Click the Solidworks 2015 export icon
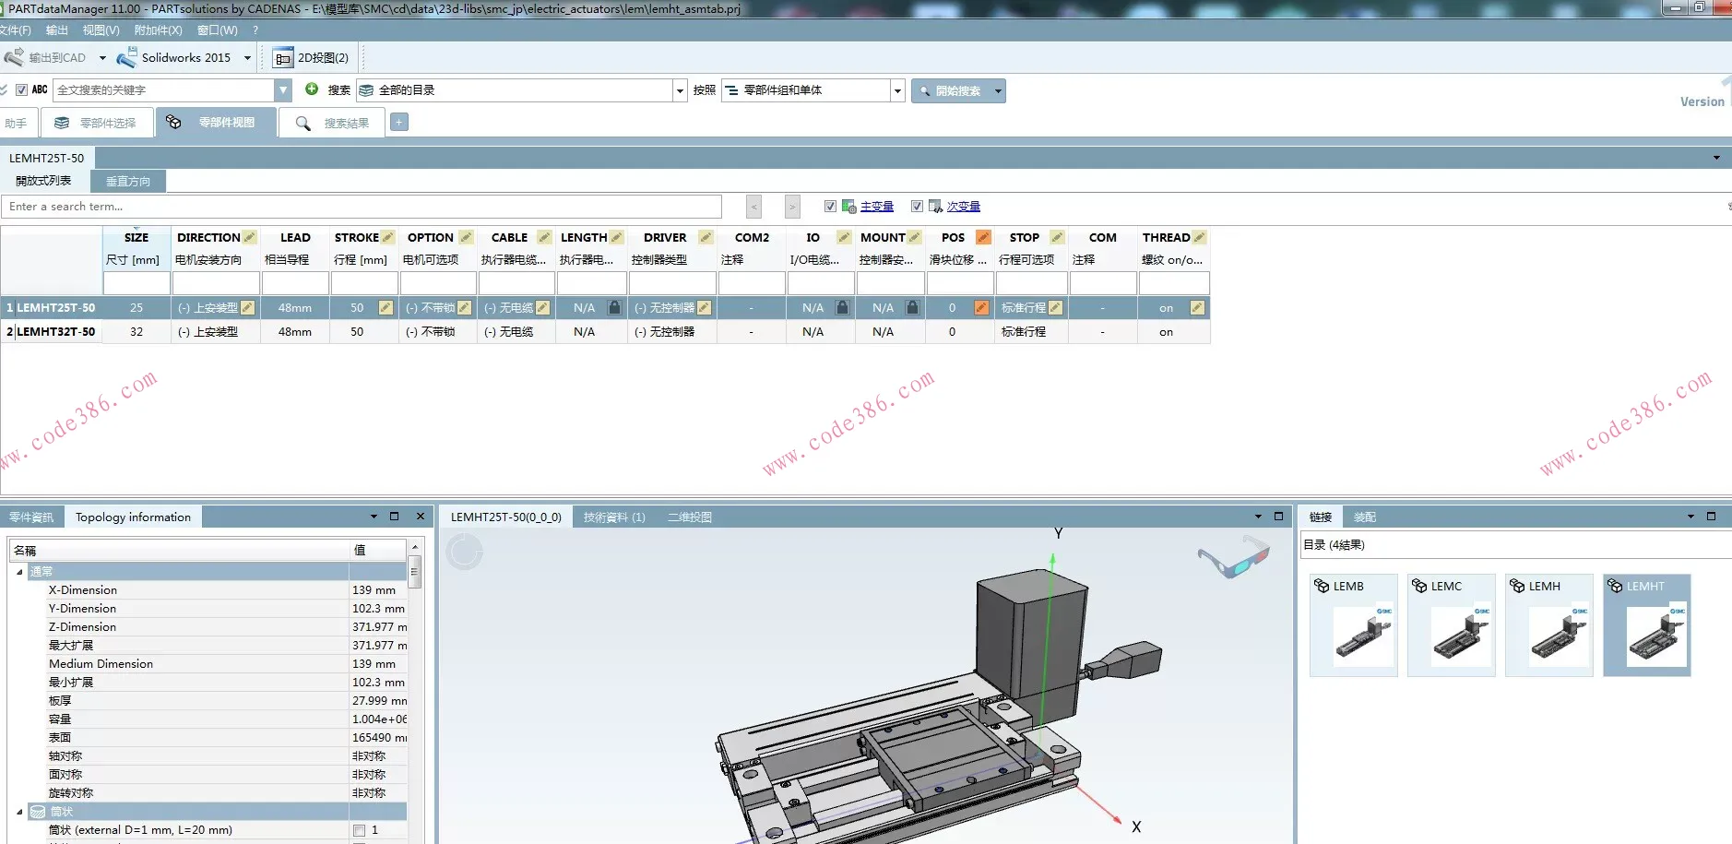Screen dimensions: 1732x844 click(126, 58)
